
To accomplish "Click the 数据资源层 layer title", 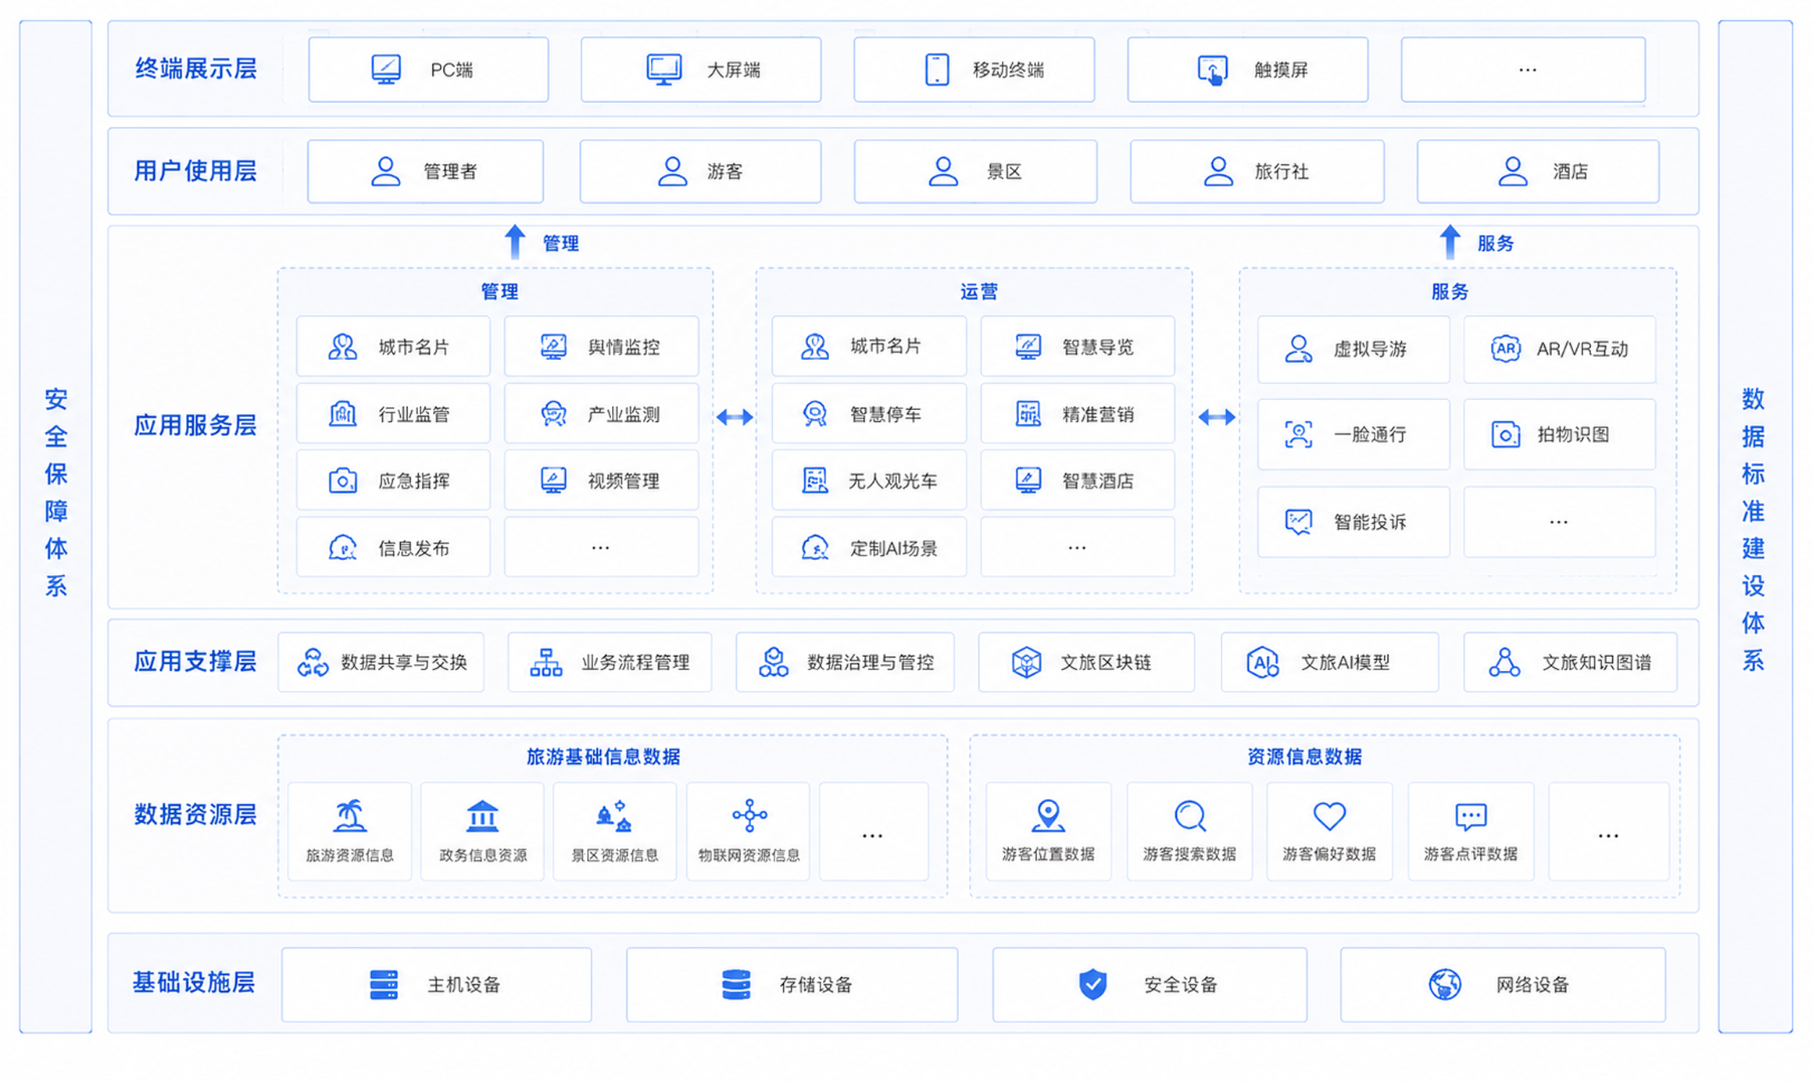I will point(195,815).
